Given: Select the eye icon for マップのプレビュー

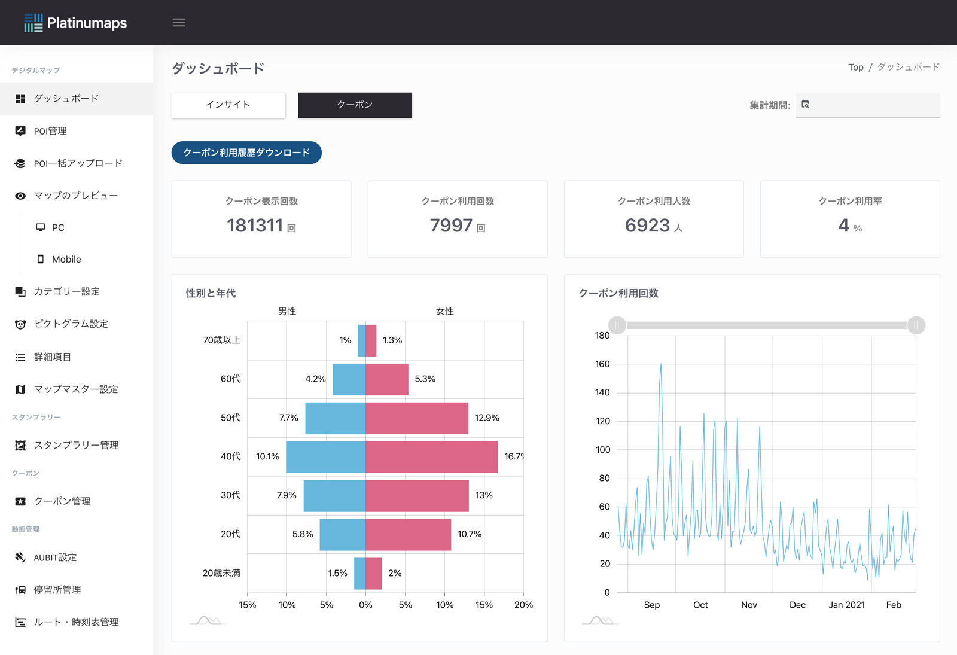Looking at the screenshot, I should click(x=20, y=196).
